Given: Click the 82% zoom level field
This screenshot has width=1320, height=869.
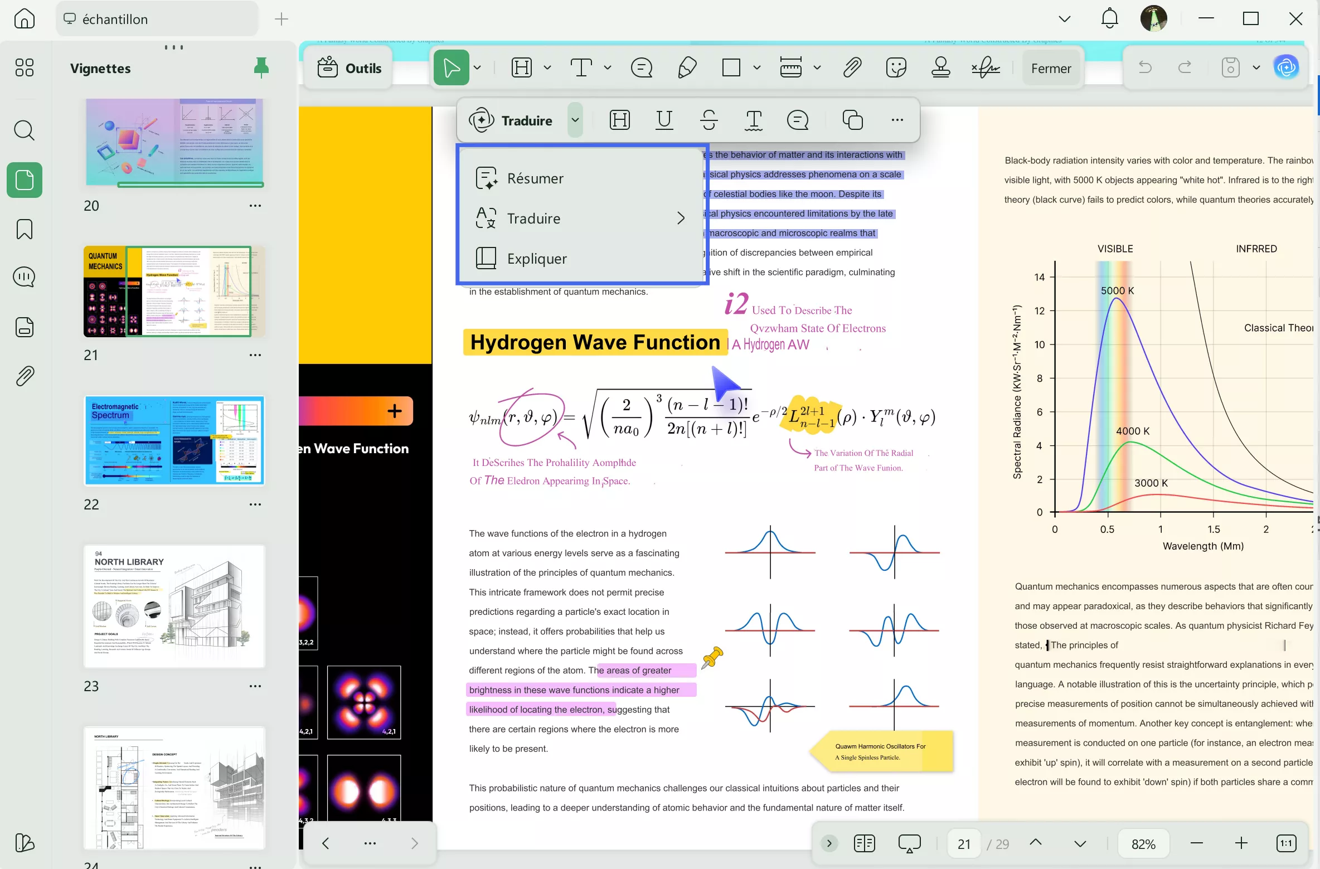Looking at the screenshot, I should coord(1143,844).
